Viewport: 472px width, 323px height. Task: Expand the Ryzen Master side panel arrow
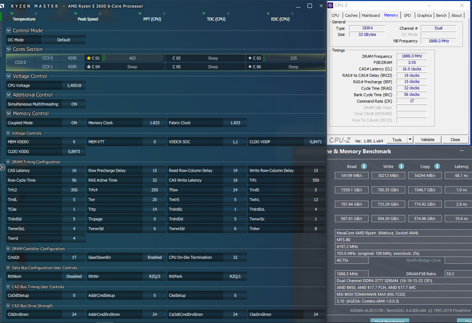tap(2, 167)
